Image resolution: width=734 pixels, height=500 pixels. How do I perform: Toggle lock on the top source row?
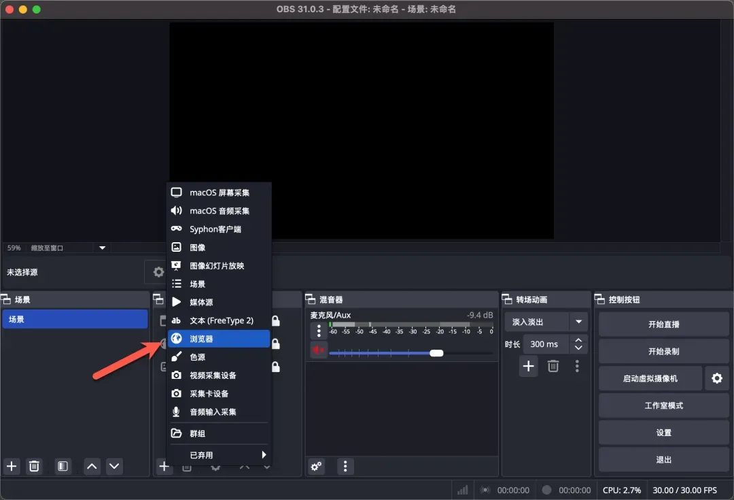coord(276,321)
